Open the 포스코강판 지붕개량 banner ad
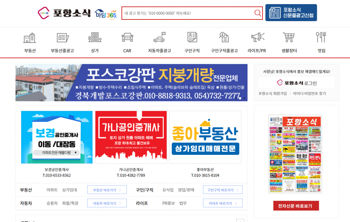This screenshot has width=350, height=222. [132, 83]
